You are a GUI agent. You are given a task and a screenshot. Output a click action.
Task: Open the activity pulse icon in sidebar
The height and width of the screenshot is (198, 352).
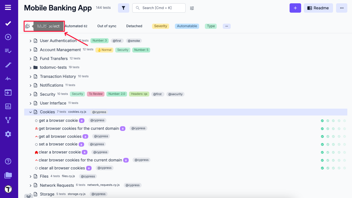pyautogui.click(x=8, y=78)
